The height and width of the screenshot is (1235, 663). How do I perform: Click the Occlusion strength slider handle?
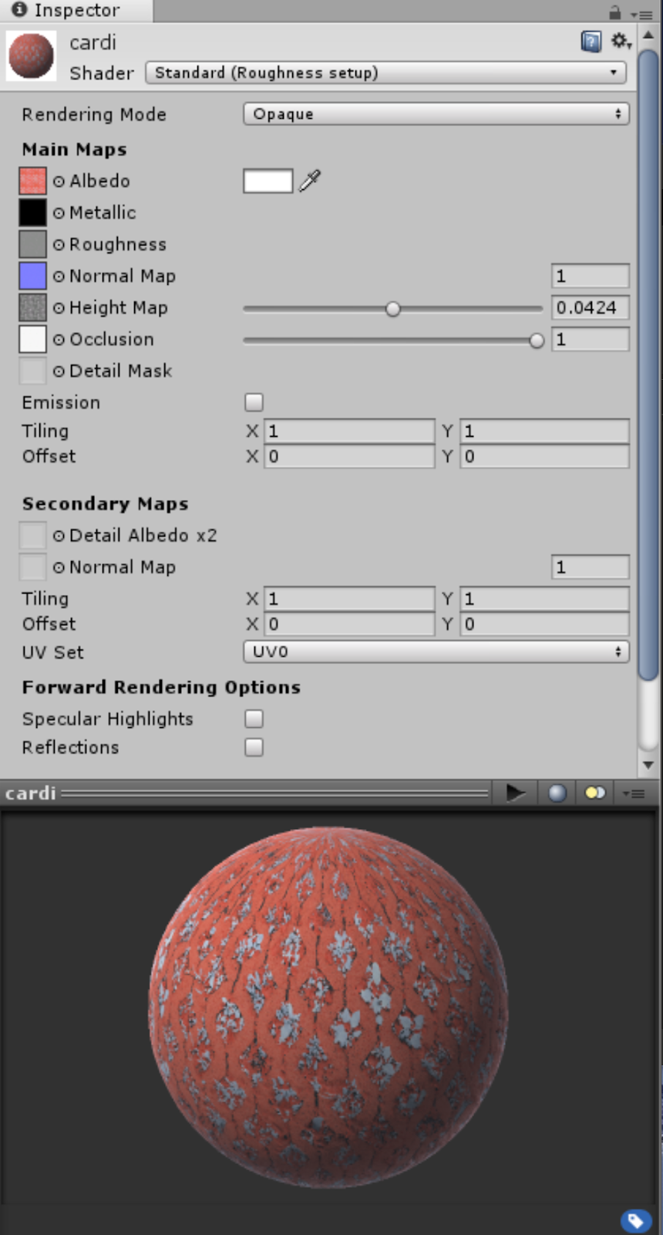pos(537,340)
